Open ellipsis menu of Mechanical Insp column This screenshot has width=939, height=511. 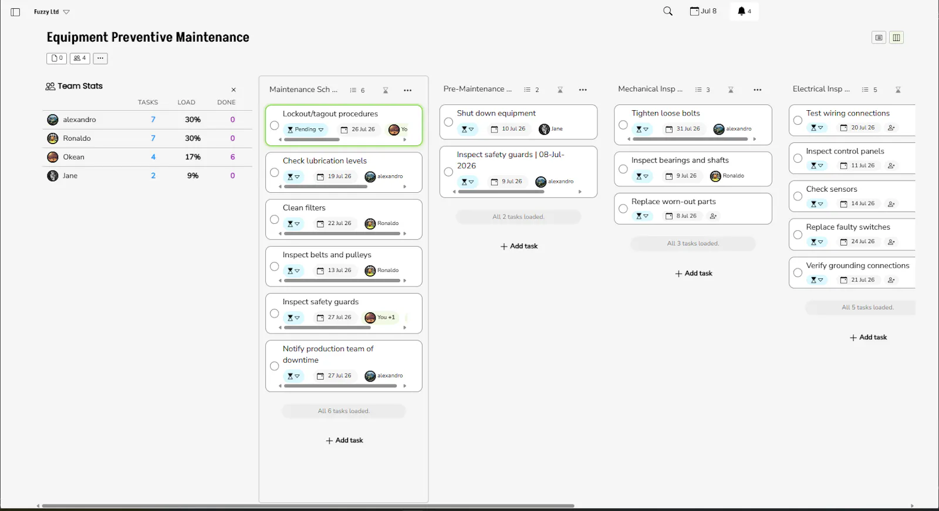(x=758, y=90)
